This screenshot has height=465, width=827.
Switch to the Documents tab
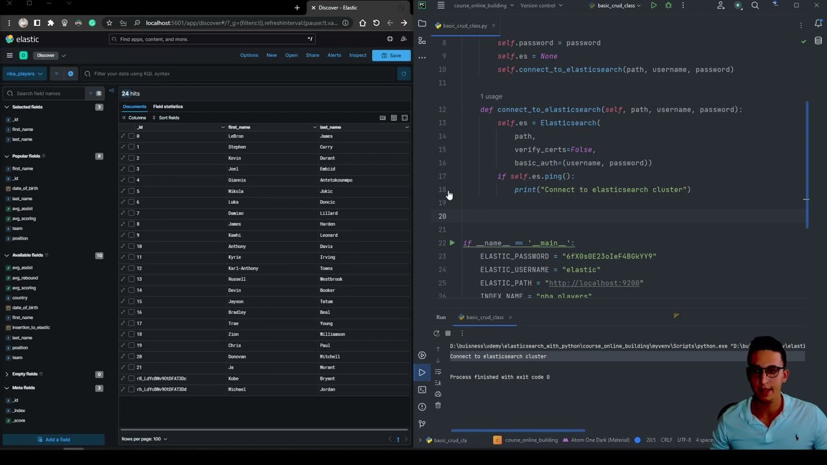coord(134,107)
